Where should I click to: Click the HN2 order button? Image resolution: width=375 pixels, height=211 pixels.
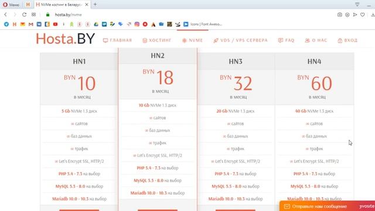pos(158,210)
